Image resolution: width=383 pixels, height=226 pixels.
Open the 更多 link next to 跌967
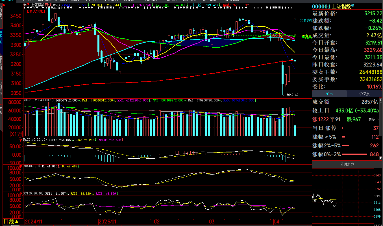pos(373,119)
